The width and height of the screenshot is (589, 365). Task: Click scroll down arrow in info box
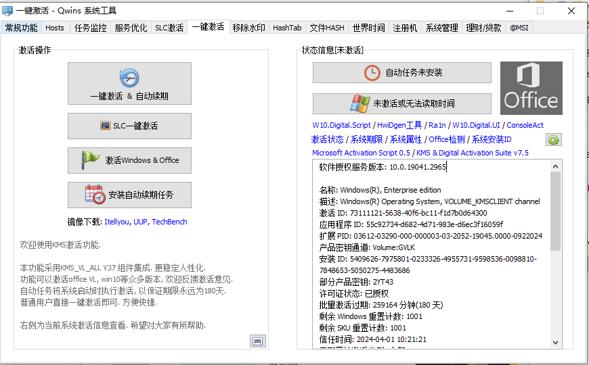coord(556,343)
